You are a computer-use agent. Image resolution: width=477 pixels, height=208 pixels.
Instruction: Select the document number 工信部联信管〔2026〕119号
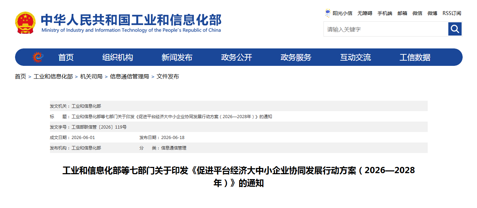tap(99, 127)
